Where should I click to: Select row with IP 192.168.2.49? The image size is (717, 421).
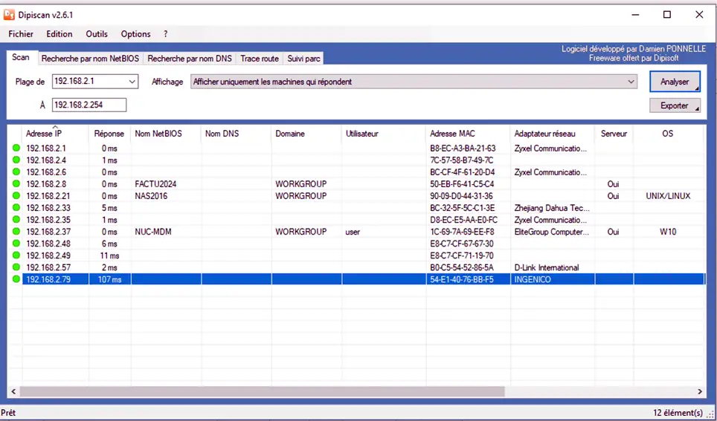coord(358,255)
